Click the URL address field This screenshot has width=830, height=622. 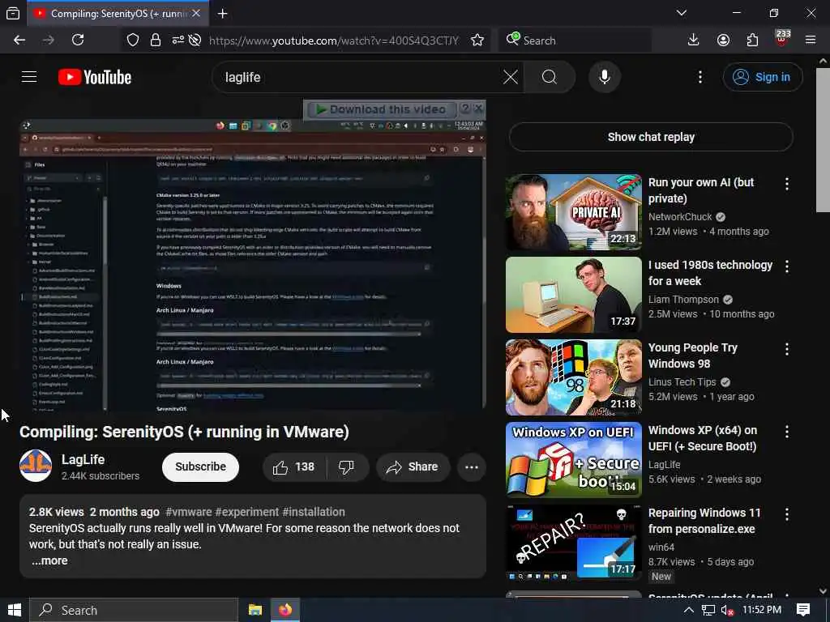[x=333, y=40]
